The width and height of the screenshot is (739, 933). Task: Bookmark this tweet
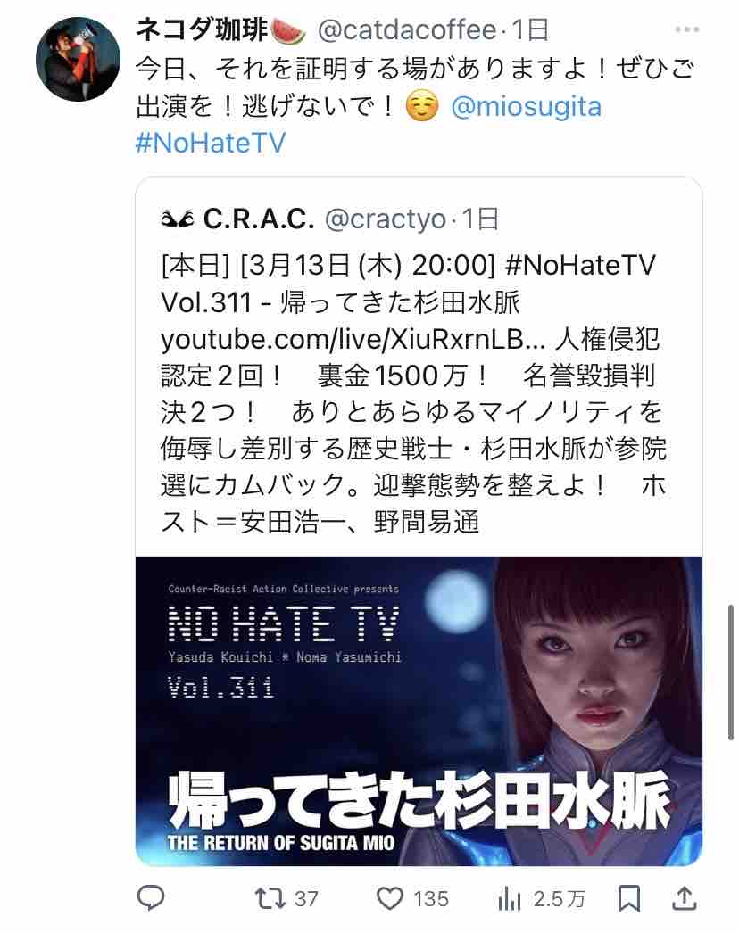(x=629, y=898)
